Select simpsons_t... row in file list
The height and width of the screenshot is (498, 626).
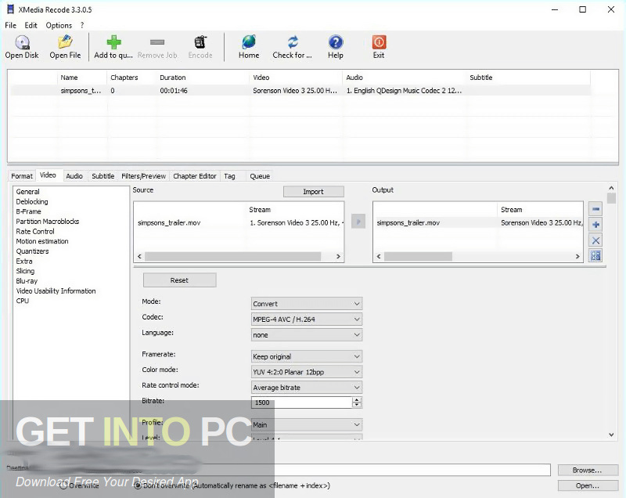click(300, 91)
